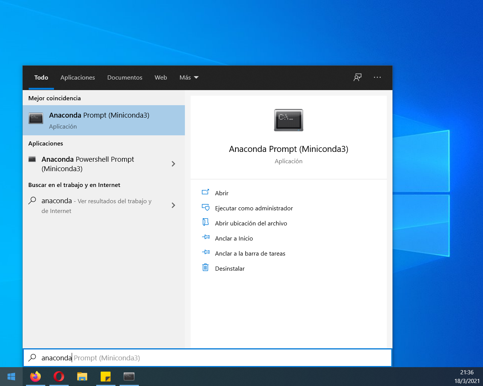
Task: Click Abrir ubicación del archivo
Action: tap(251, 223)
